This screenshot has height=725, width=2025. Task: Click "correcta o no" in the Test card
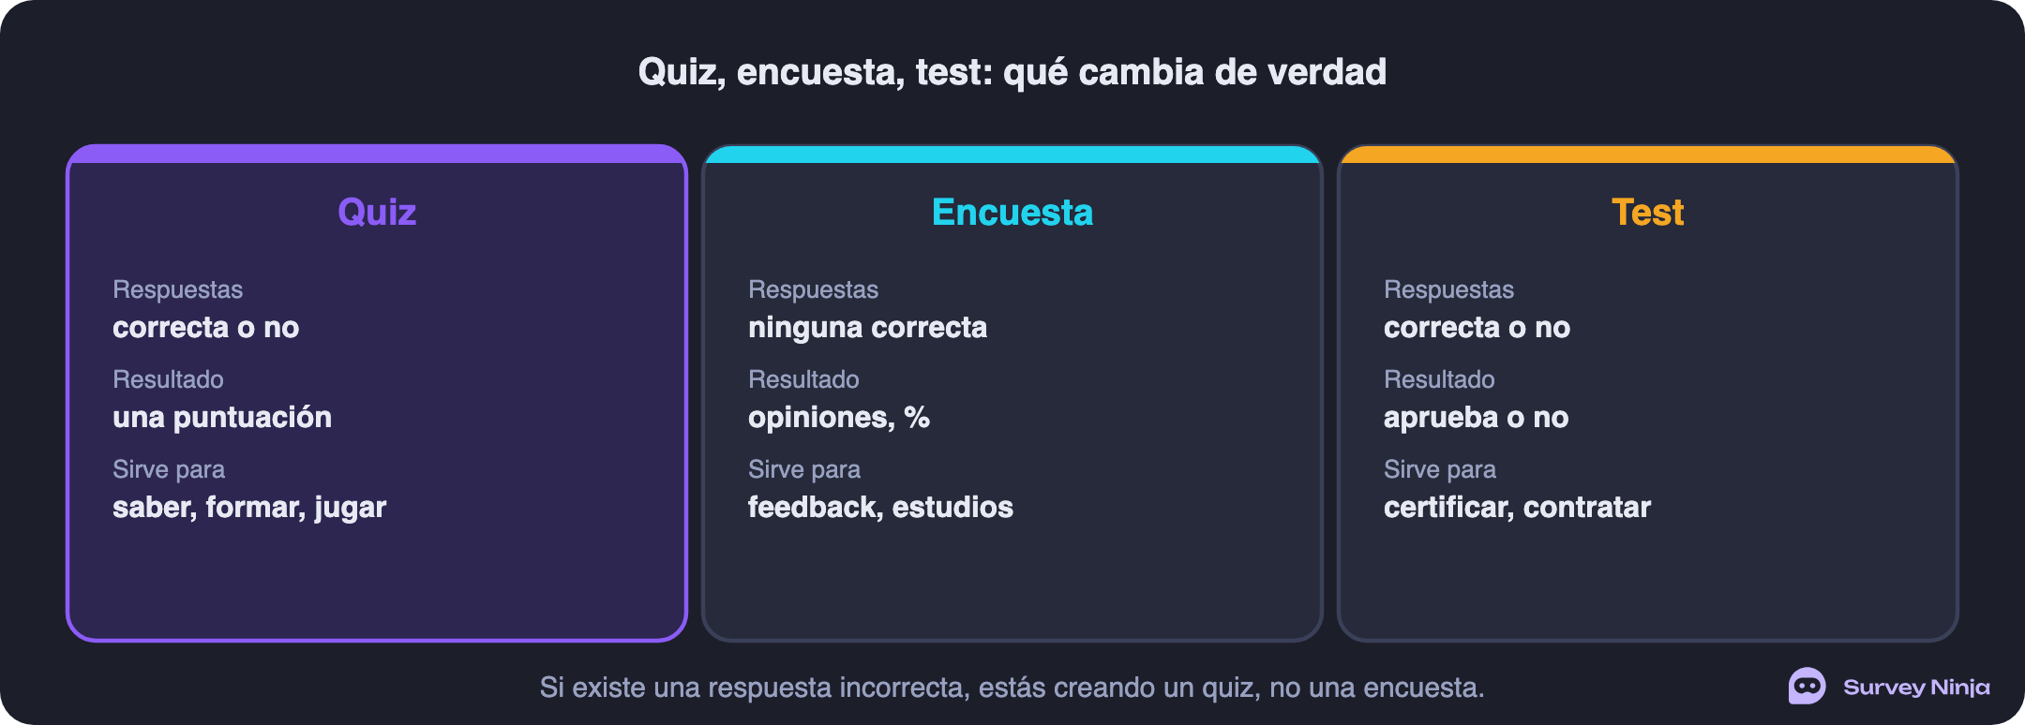1477,327
